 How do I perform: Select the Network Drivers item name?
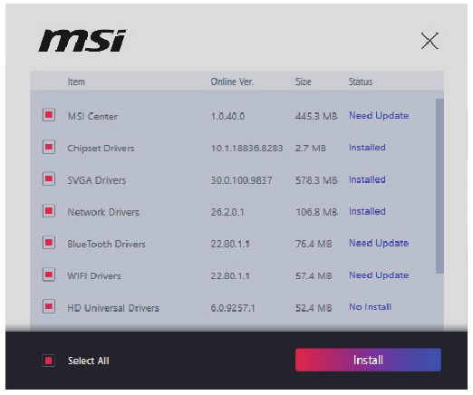point(103,212)
